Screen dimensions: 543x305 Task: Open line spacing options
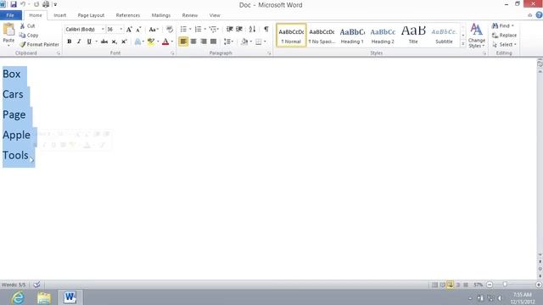[x=228, y=42]
